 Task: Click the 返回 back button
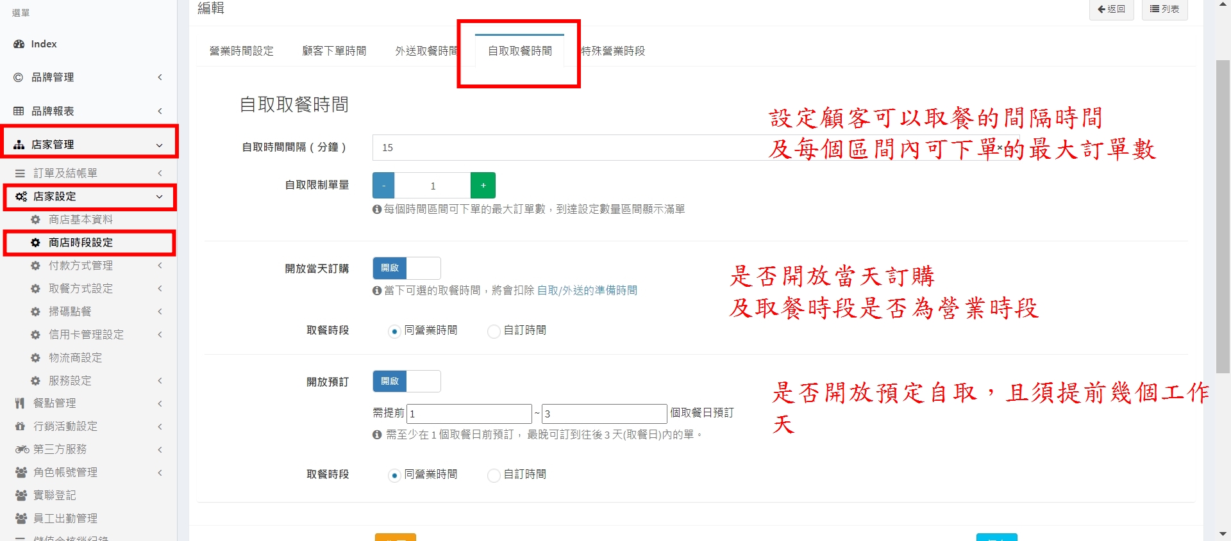(x=1111, y=9)
